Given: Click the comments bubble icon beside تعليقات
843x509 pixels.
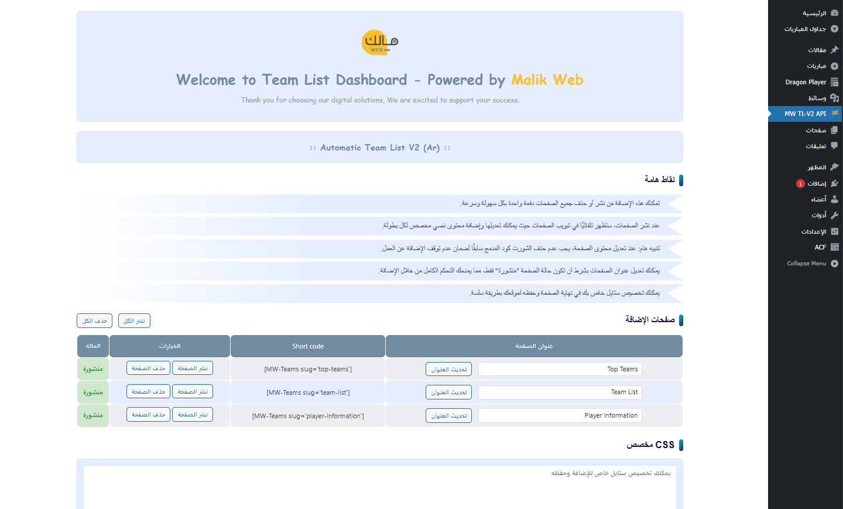Looking at the screenshot, I should tap(834, 146).
